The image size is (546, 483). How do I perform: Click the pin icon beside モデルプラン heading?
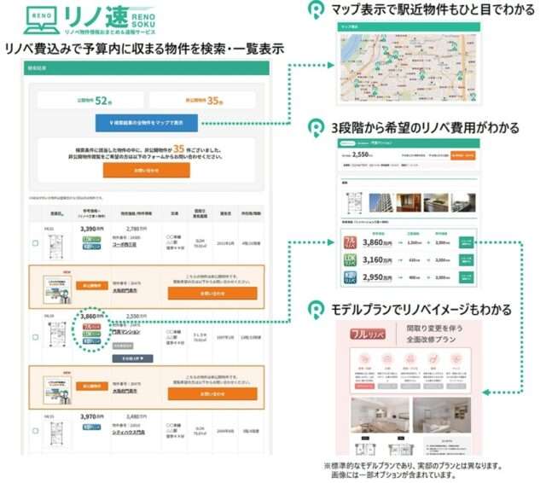coord(317,306)
